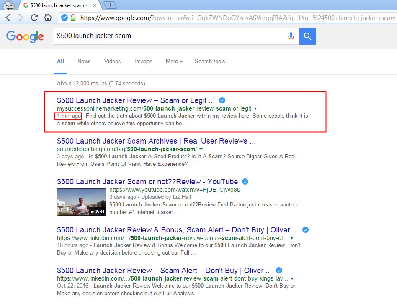Viewport: 397px width, 304px height.
Task: Click the '1 min ago' timestamp text
Action: tap(69, 116)
